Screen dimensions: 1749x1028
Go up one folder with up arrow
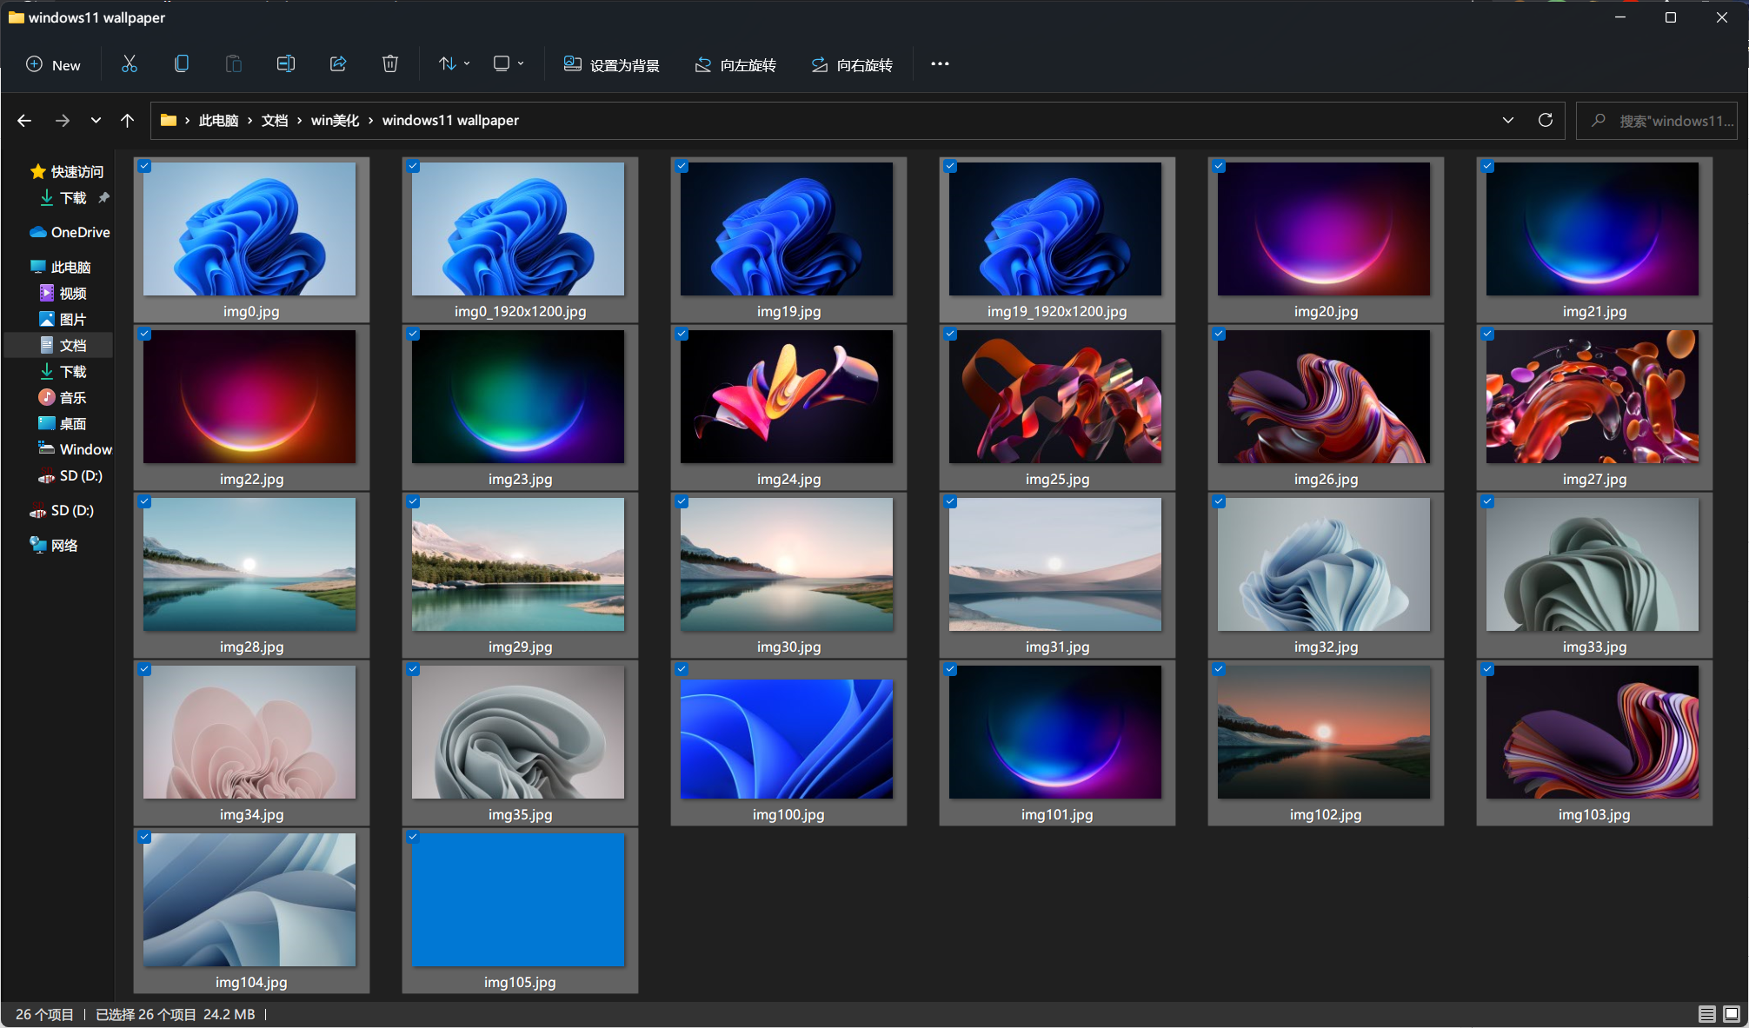pos(128,121)
